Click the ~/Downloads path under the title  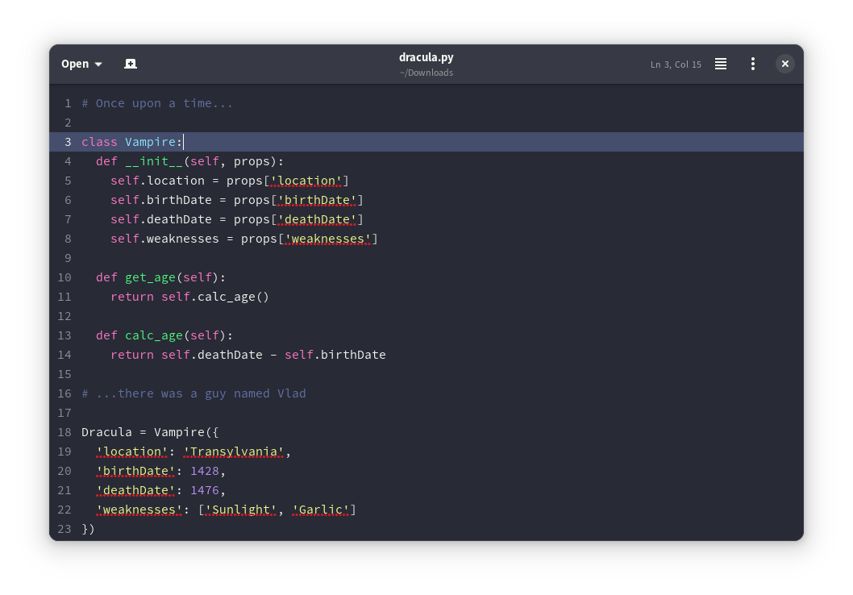[x=426, y=73]
